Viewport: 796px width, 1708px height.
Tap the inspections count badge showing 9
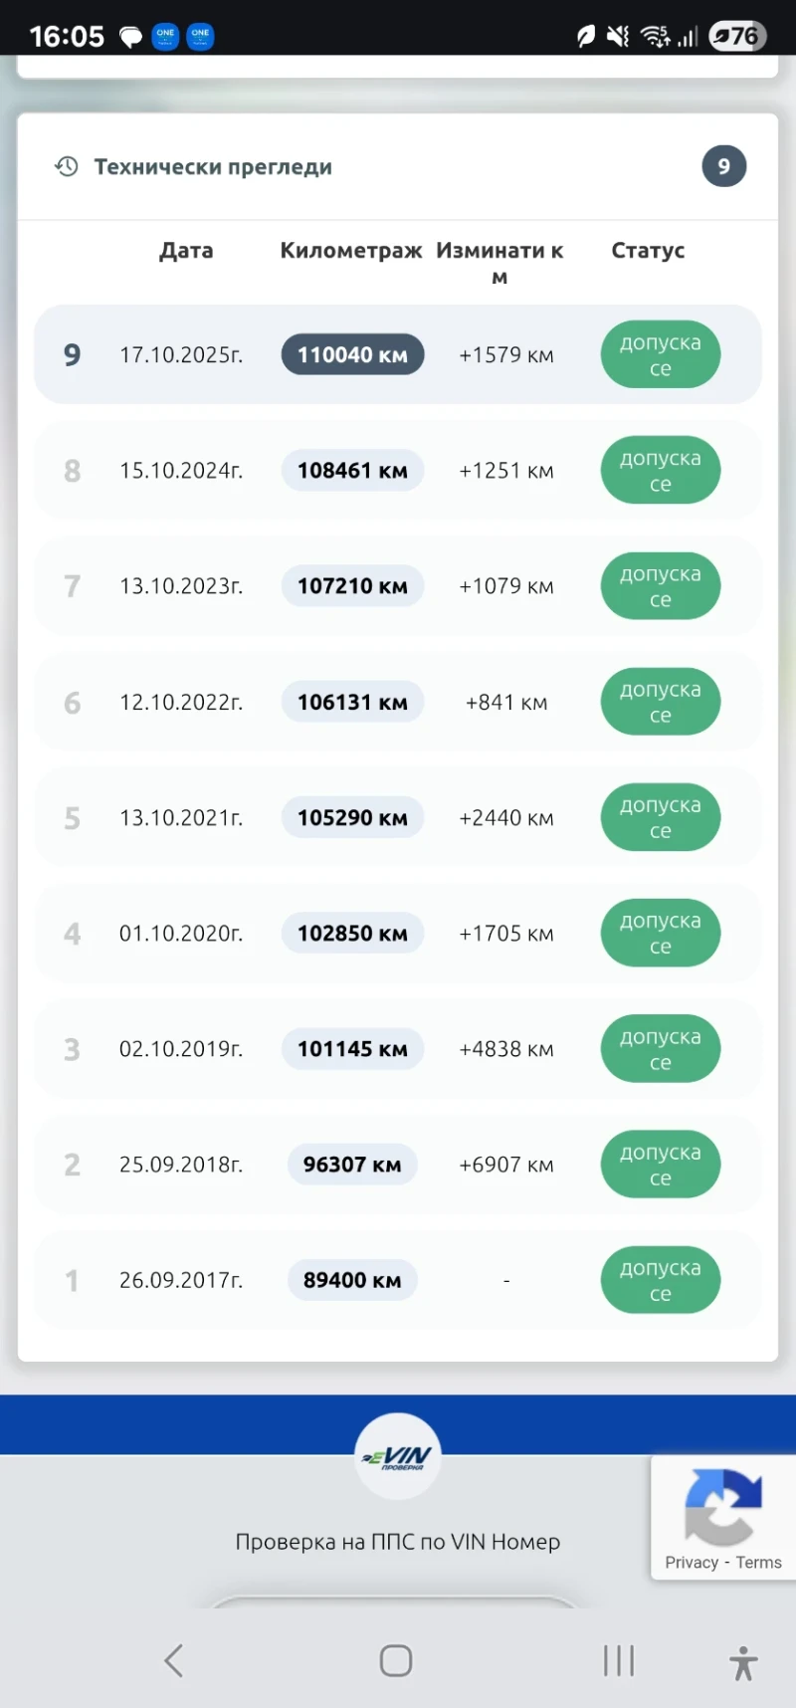723,166
